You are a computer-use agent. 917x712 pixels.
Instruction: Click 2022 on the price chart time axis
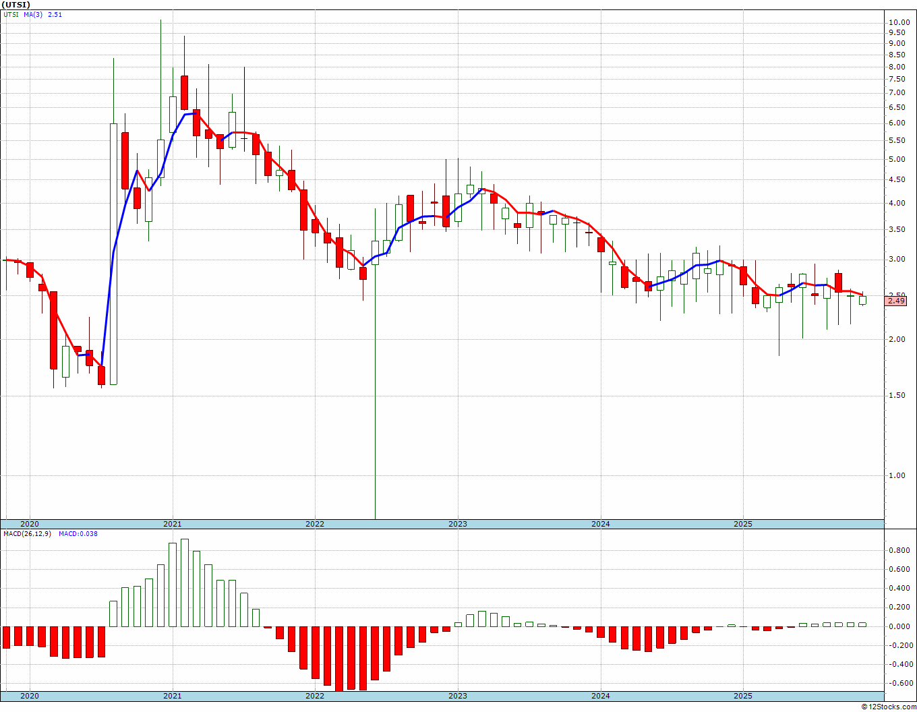coord(315,524)
